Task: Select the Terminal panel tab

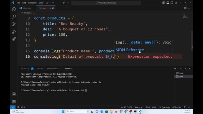Action: click(69, 69)
